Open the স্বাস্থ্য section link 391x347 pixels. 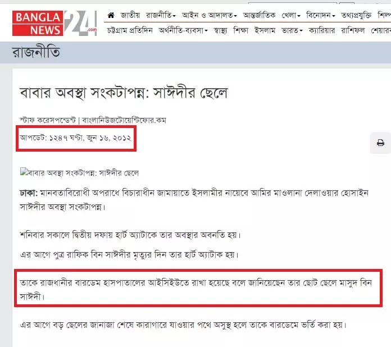pos(220,30)
